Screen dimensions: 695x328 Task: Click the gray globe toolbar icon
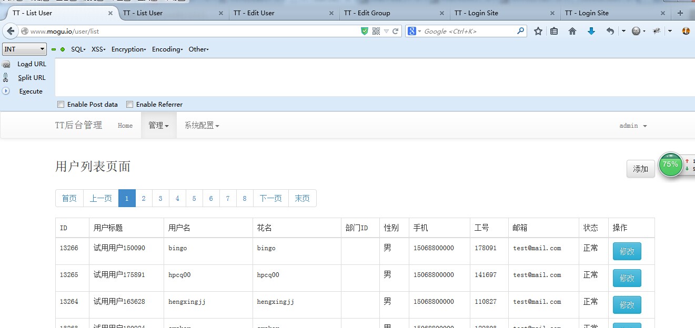(636, 31)
